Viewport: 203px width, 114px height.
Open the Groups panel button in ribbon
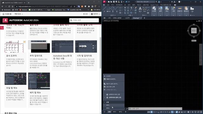pyautogui.click(x=173, y=9)
